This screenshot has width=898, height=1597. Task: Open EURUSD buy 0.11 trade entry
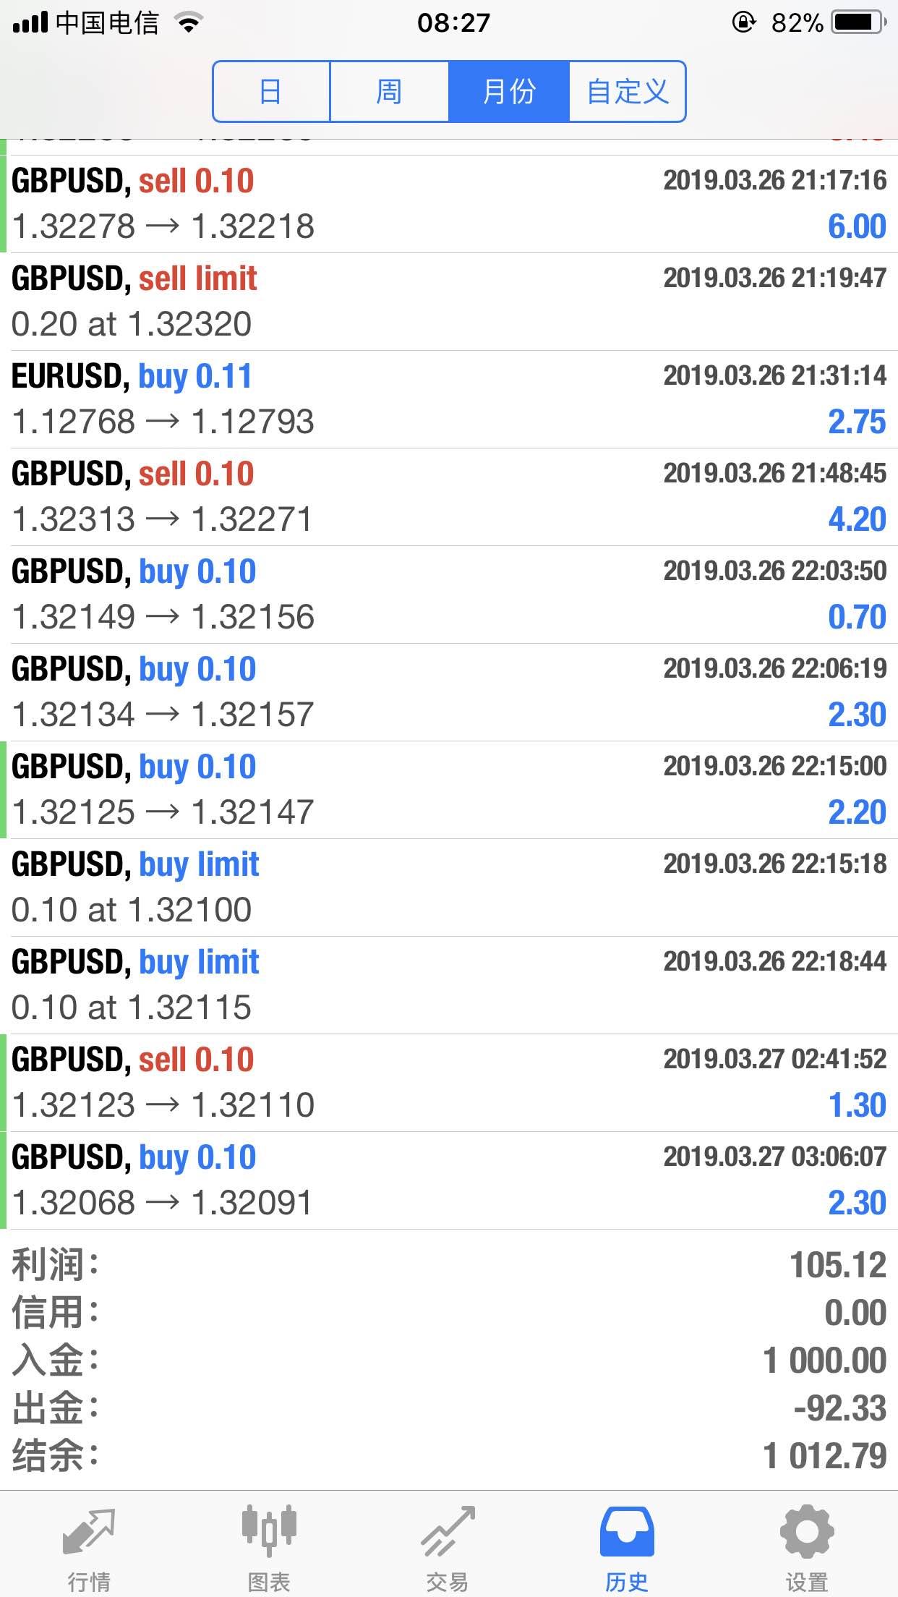coord(449,399)
